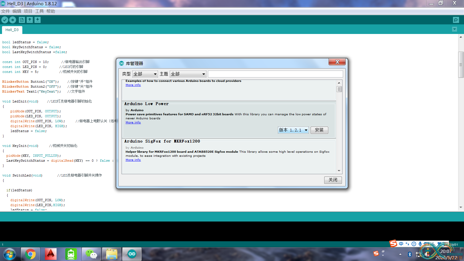Image resolution: width=464 pixels, height=261 pixels.
Task: Open the 编辑 menu
Action: [17, 11]
